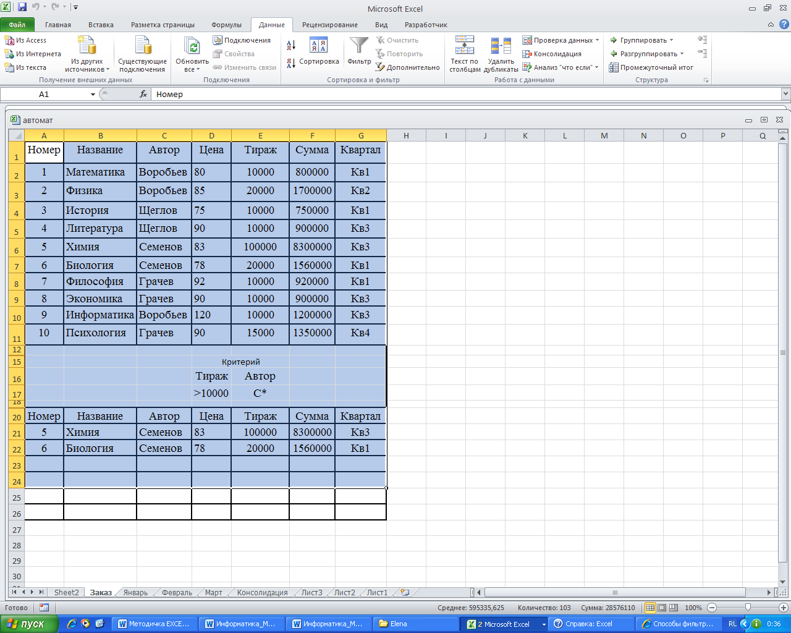Click Show Detail icon in Structure group
This screenshot has width=791, height=633.
[x=703, y=40]
